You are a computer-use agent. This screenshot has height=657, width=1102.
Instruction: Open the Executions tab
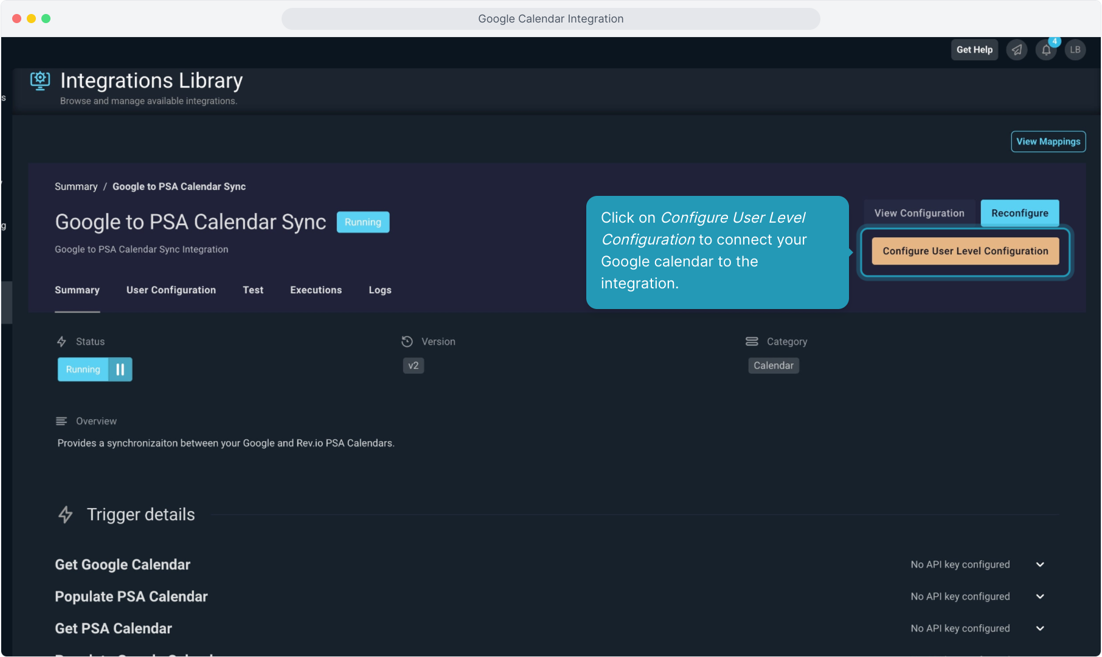[316, 290]
